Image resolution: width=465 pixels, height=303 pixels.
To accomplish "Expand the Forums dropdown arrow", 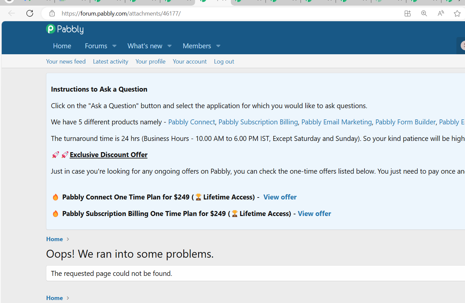I will [114, 46].
